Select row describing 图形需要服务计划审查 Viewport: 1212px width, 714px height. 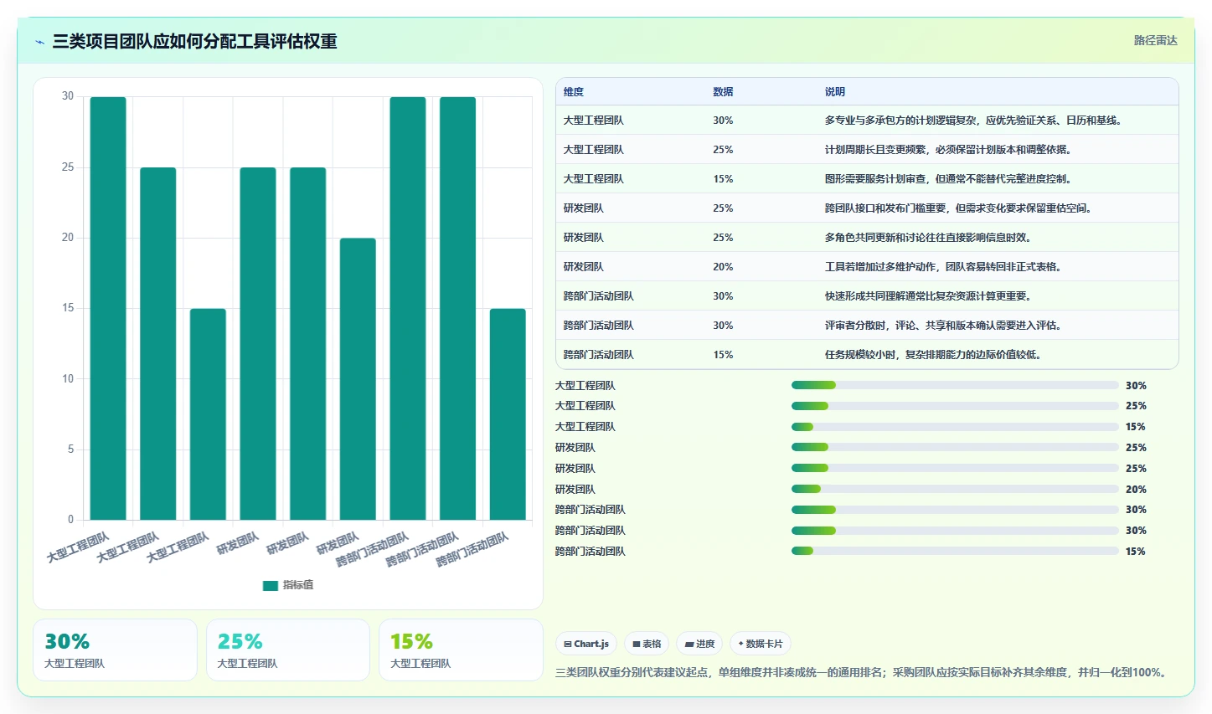(x=867, y=178)
